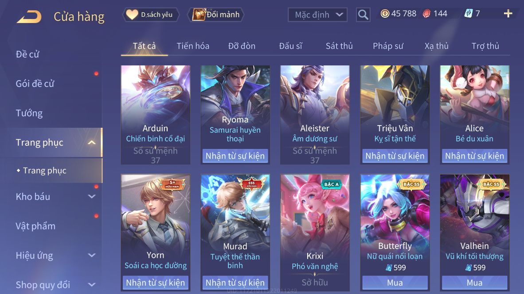
Task: Open the Gói đề cử sidebar item
Action: 35,84
